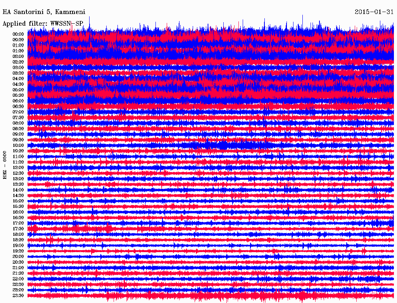Pick the 12:00 time row label
The height and width of the screenshot is (303, 397).
[x=18, y=167]
